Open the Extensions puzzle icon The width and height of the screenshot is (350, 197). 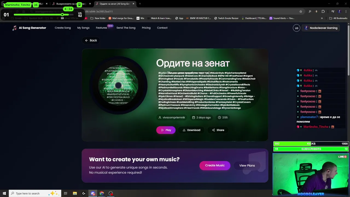(323, 11)
